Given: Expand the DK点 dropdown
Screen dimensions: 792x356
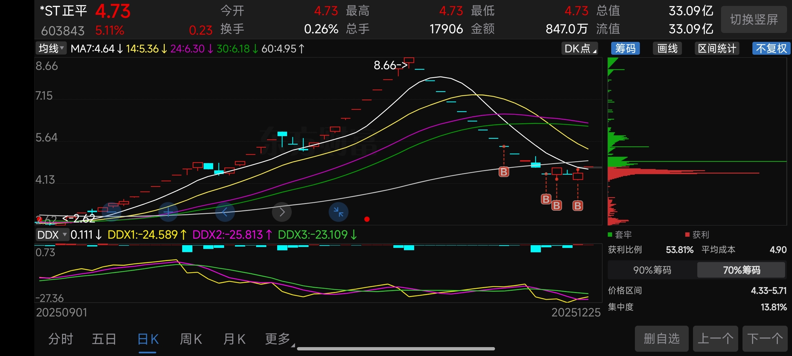Looking at the screenshot, I should [x=580, y=49].
